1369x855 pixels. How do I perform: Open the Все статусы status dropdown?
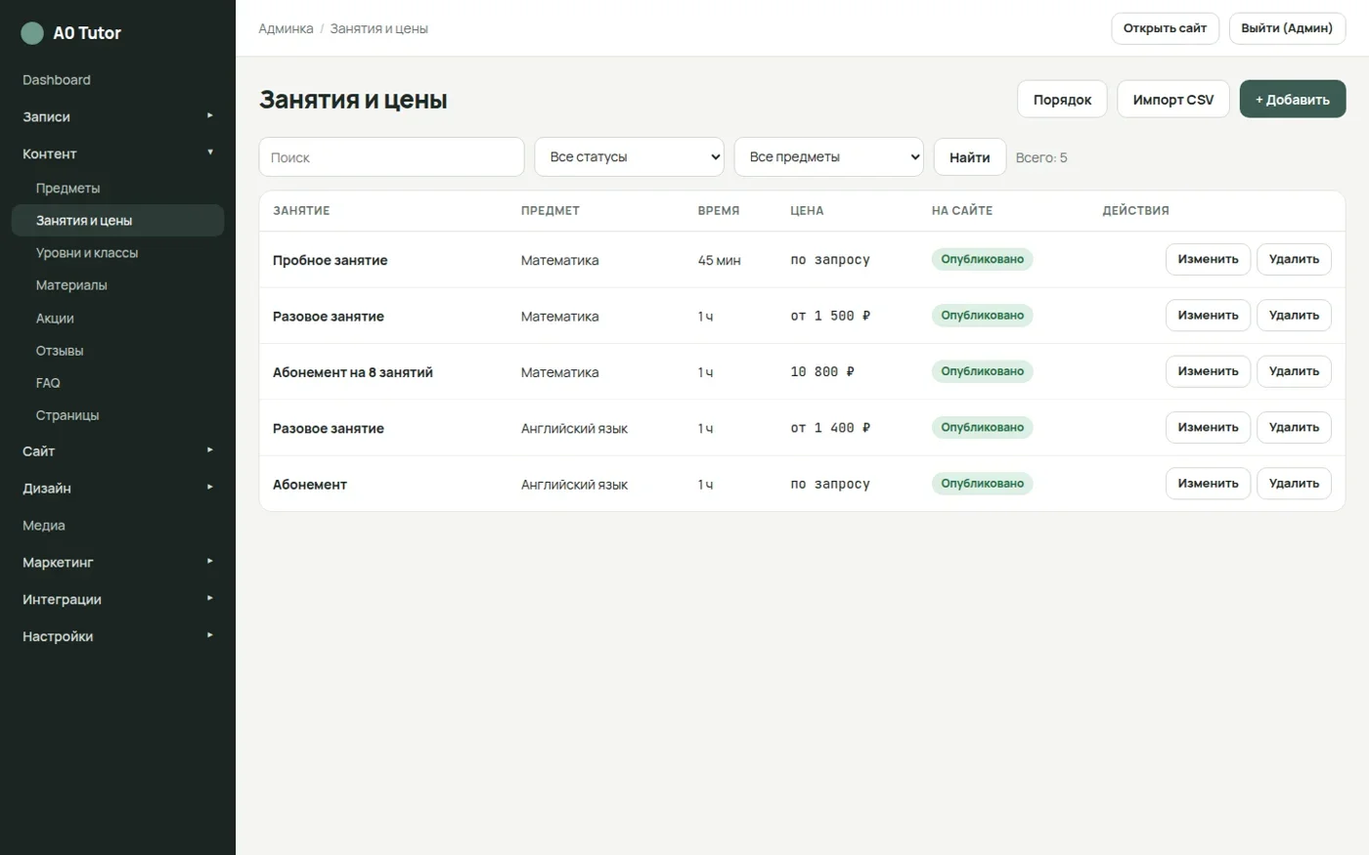tap(629, 157)
